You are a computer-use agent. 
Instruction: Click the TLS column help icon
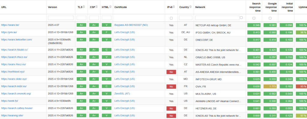pos(84,7)
